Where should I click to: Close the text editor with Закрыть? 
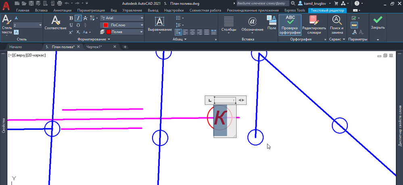378,23
